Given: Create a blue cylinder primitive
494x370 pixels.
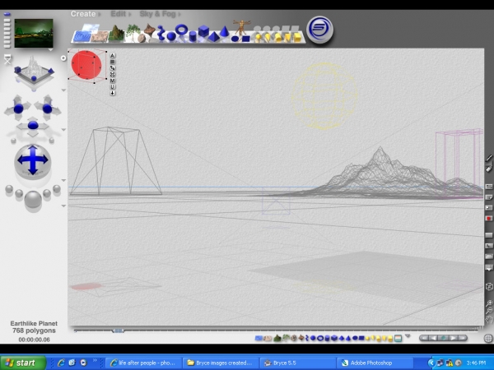Looking at the screenshot, I should (193, 36).
